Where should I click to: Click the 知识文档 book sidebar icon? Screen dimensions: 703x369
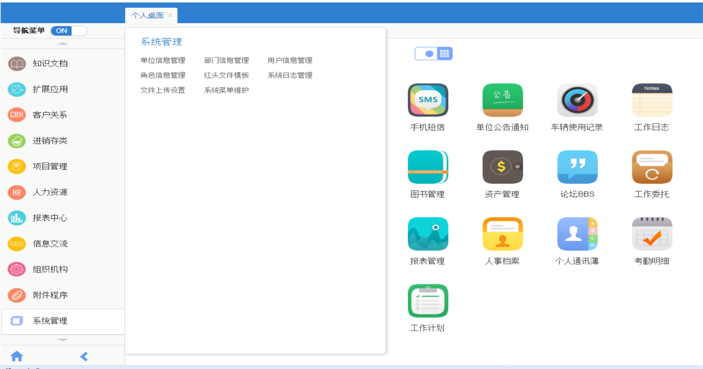[17, 63]
